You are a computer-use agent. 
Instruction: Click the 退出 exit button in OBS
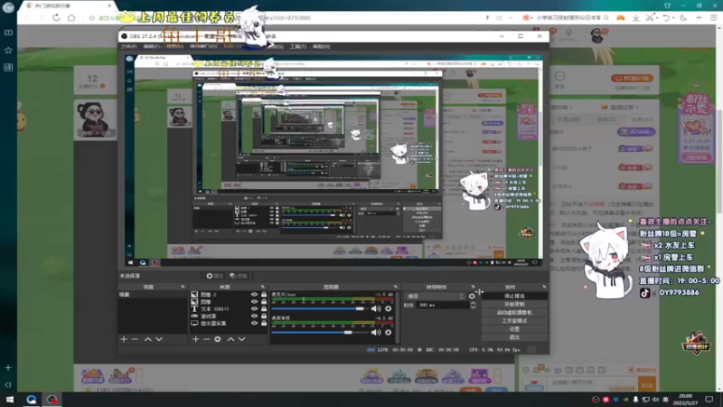(514, 337)
